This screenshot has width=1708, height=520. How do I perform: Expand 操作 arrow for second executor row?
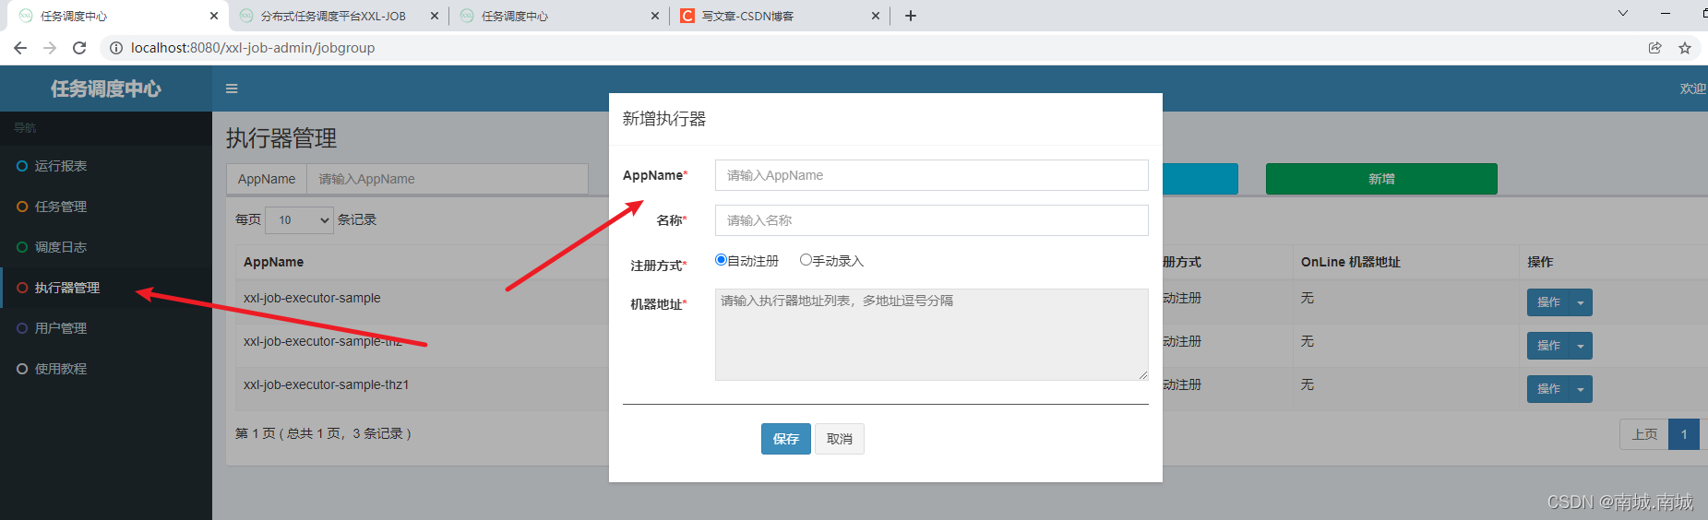click(x=1581, y=346)
